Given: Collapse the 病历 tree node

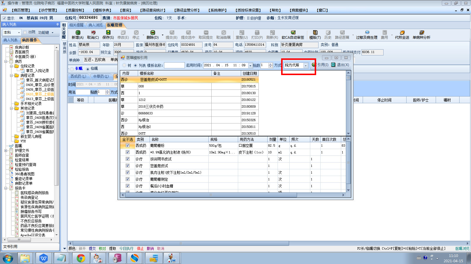Looking at the screenshot, I should pyautogui.click(x=6, y=62).
